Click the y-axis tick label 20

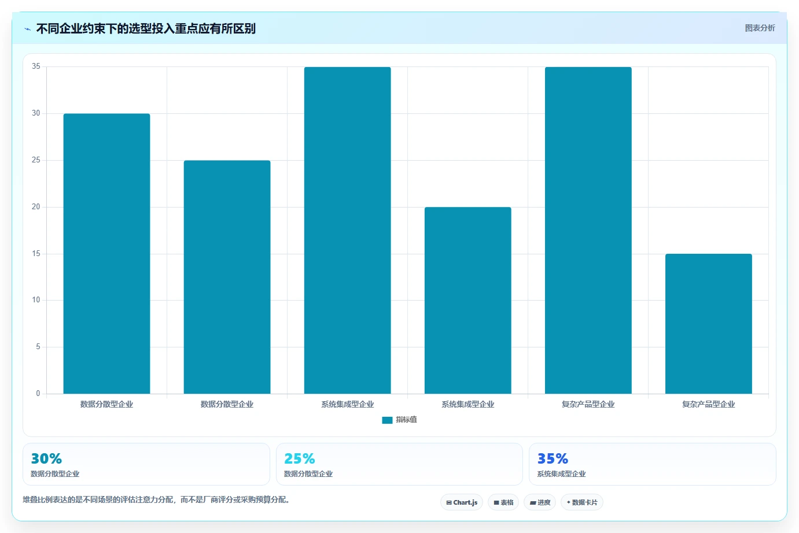point(36,207)
